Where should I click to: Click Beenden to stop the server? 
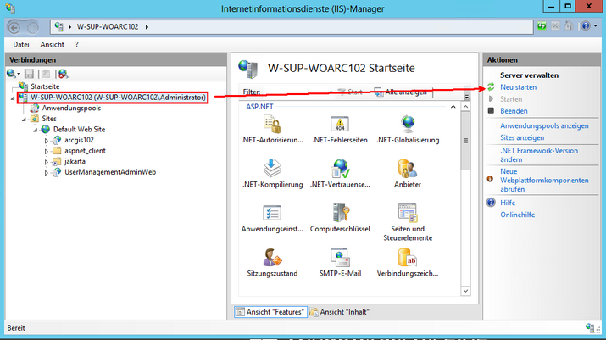514,110
